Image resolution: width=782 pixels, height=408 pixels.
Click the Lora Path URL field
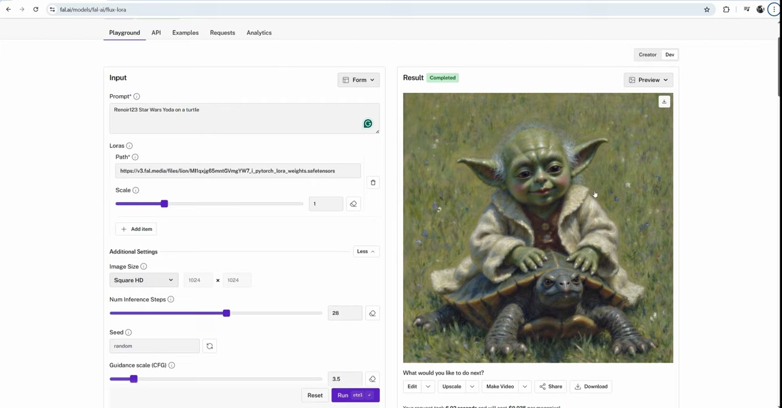click(238, 171)
